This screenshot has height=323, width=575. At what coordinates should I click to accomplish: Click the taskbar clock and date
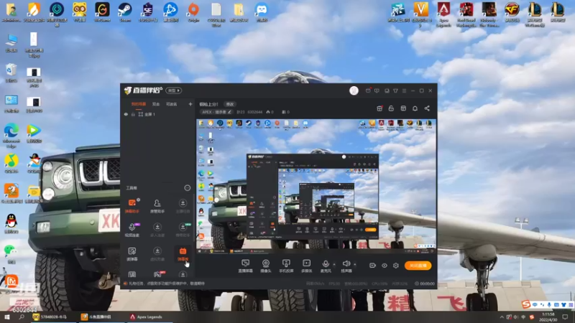[548, 317]
